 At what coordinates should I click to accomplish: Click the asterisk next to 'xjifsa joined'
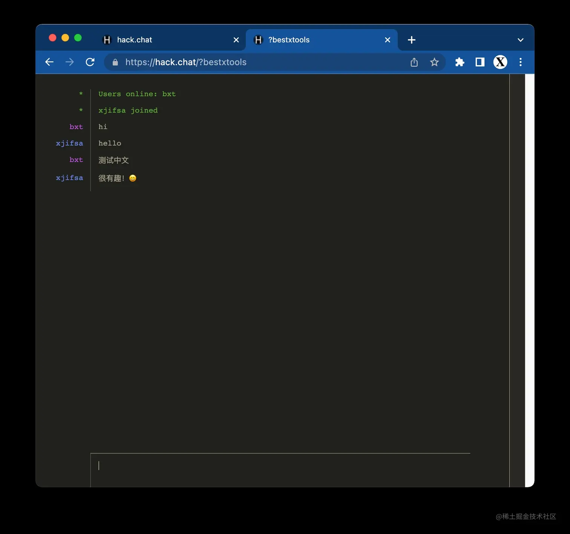click(81, 110)
